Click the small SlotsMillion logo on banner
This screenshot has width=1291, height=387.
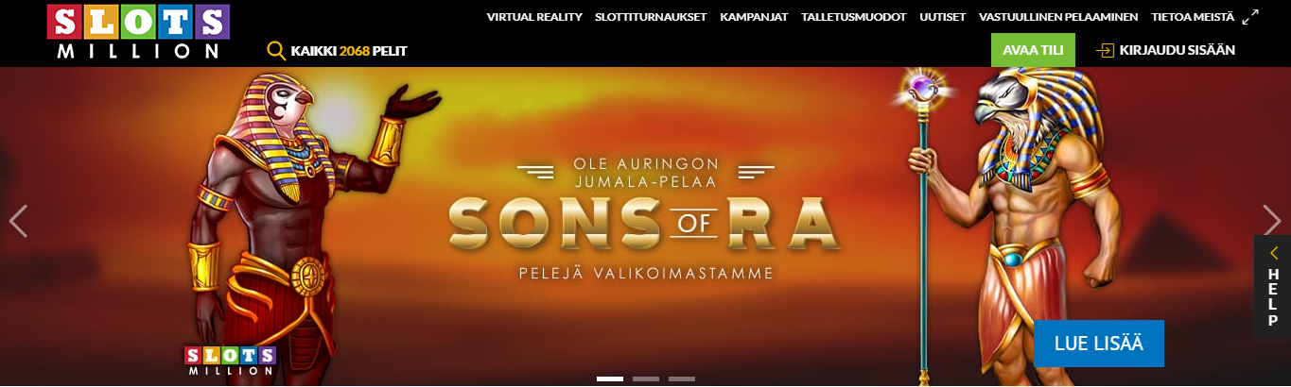[x=230, y=361]
